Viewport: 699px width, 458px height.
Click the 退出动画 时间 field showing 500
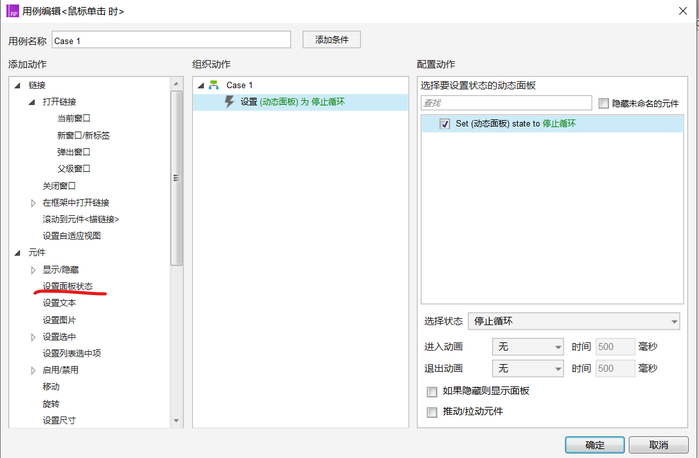point(615,369)
